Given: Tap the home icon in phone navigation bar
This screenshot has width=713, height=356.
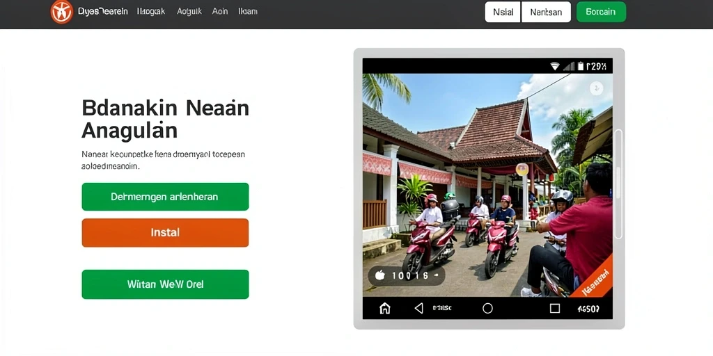Looking at the screenshot, I should (384, 308).
